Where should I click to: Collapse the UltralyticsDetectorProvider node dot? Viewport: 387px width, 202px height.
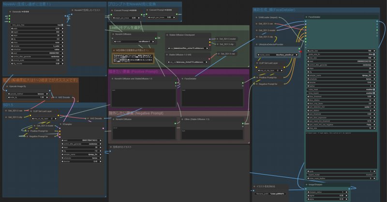(x=256, y=44)
